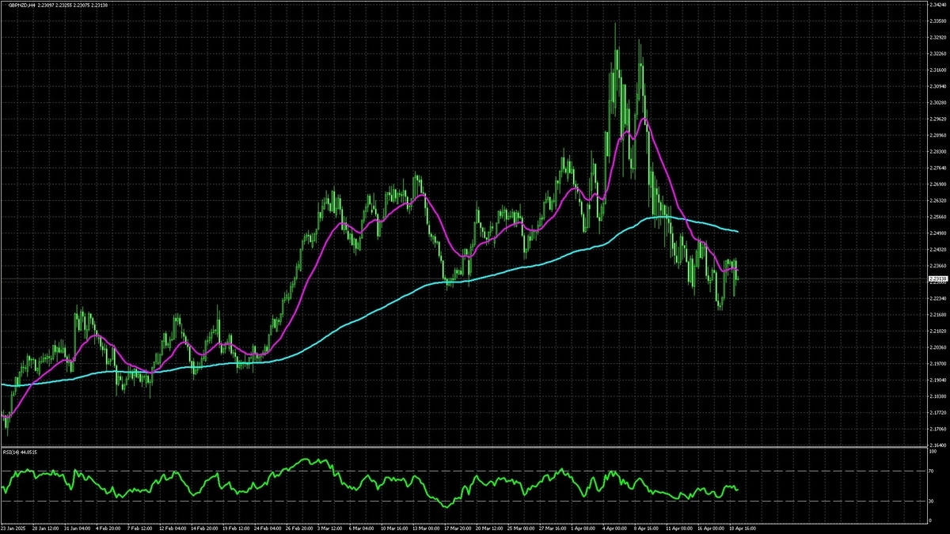Click the current price label on the price axis

point(937,279)
